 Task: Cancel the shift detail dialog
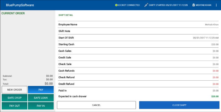pyautogui.click(x=96, y=105)
